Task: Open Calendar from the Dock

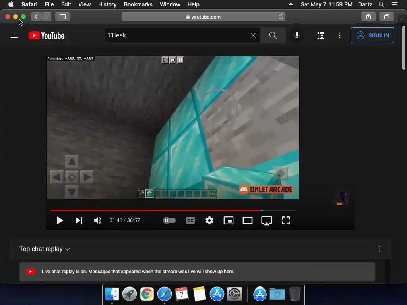Action: (x=182, y=294)
